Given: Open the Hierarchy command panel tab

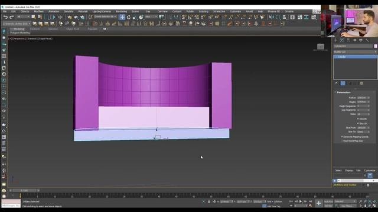Looking at the screenshot, I should tap(348, 40).
